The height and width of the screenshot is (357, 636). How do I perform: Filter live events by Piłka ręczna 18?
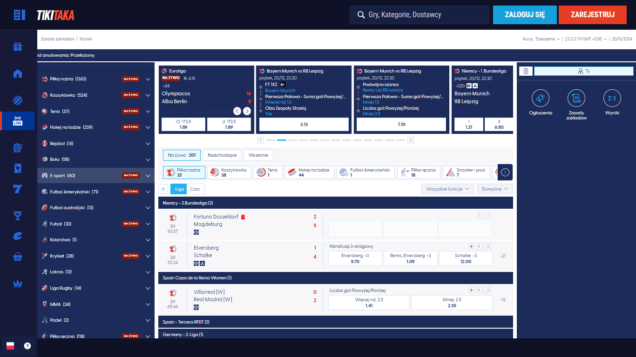pyautogui.click(x=418, y=172)
